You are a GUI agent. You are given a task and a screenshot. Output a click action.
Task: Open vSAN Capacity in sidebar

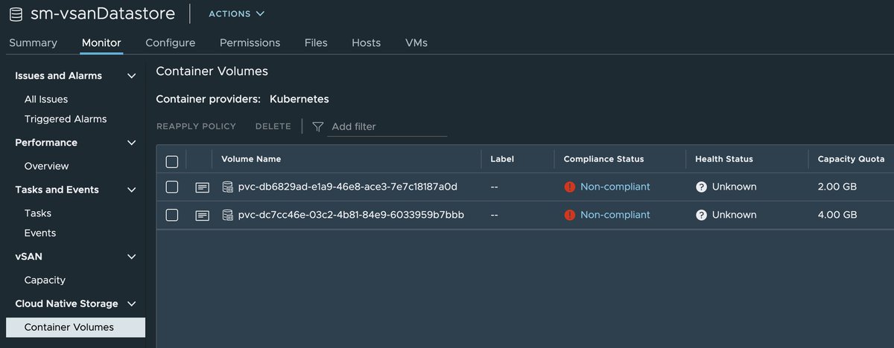(x=45, y=280)
